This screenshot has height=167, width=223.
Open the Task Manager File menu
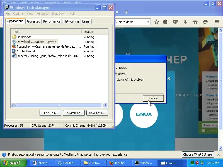[8, 14]
